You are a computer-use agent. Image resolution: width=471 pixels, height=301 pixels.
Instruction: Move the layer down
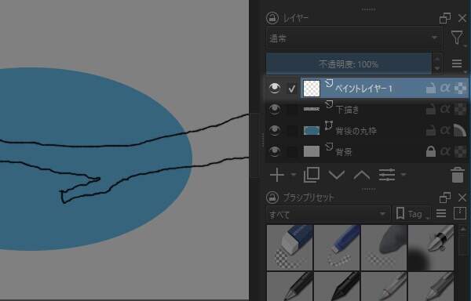pos(337,175)
